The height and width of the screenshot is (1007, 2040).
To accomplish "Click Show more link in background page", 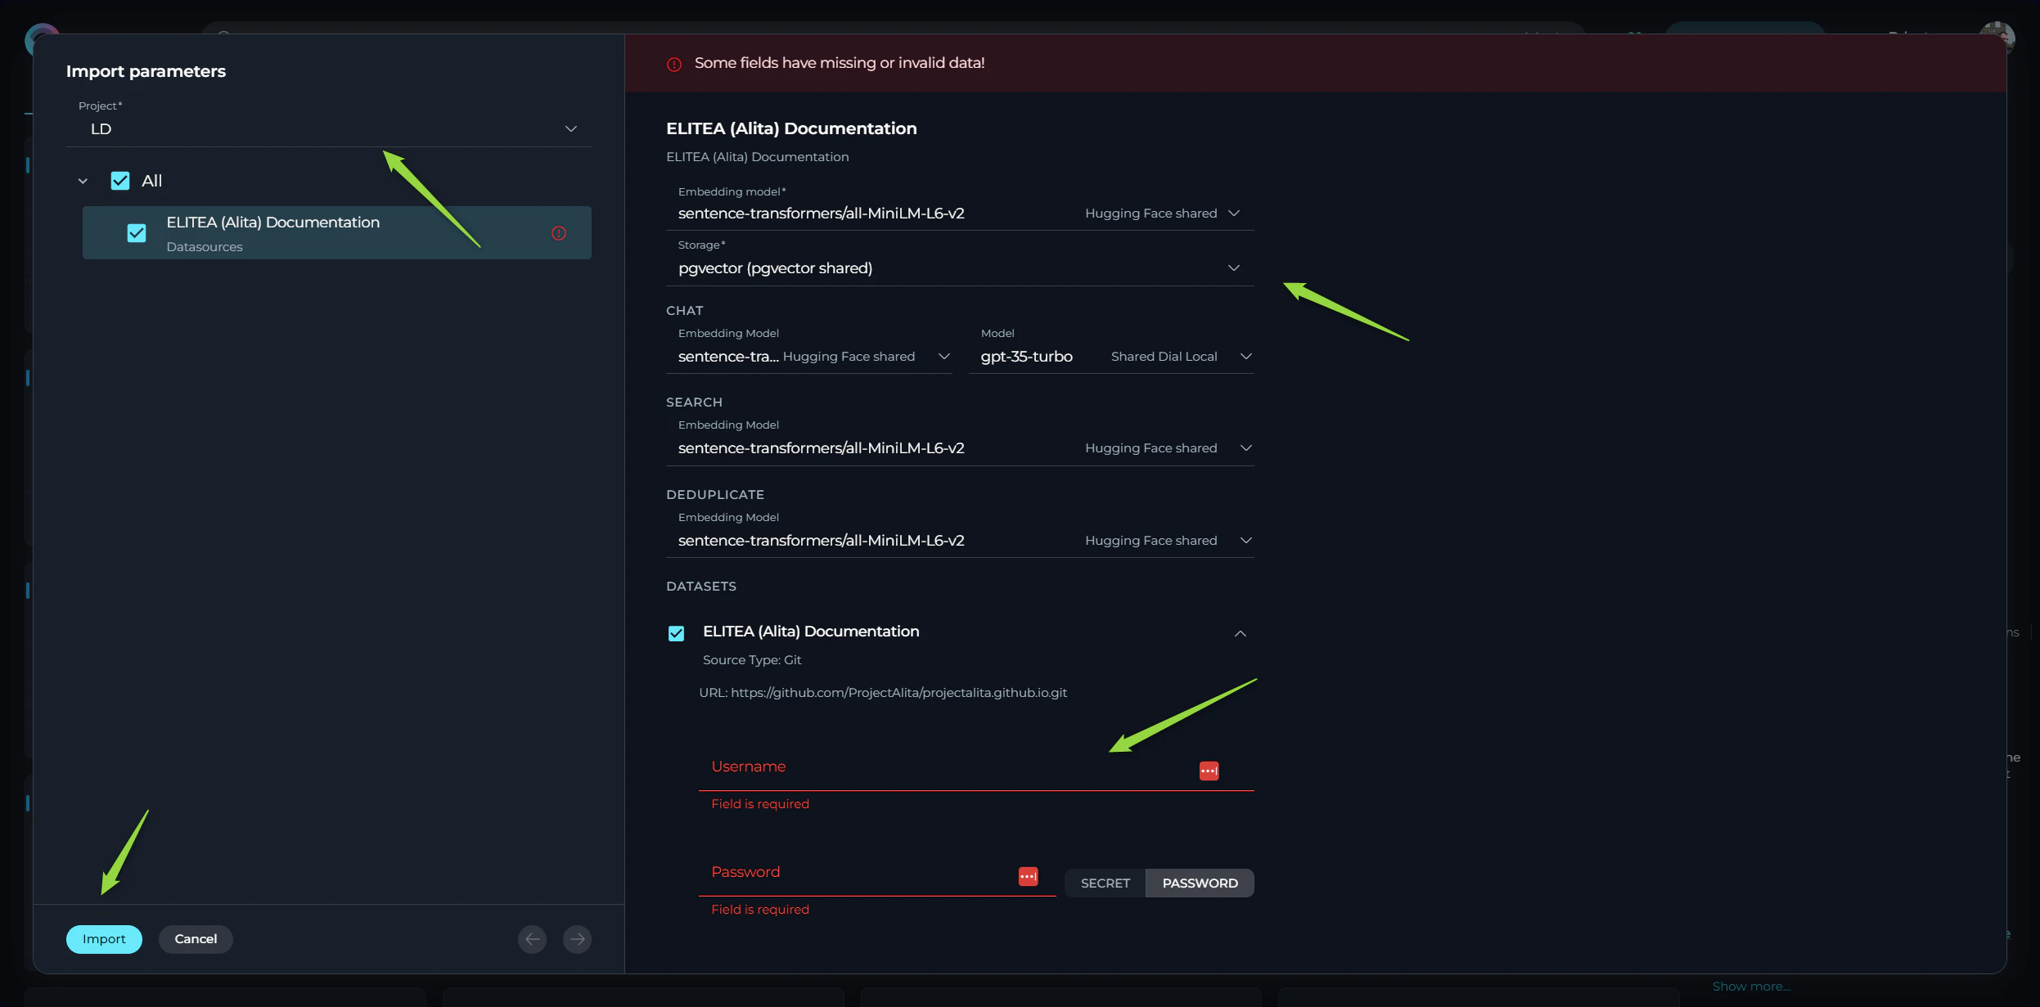I will tap(1751, 987).
